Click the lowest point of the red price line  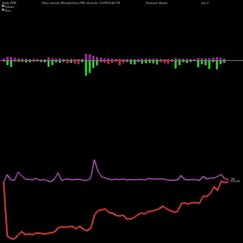point(14,239)
